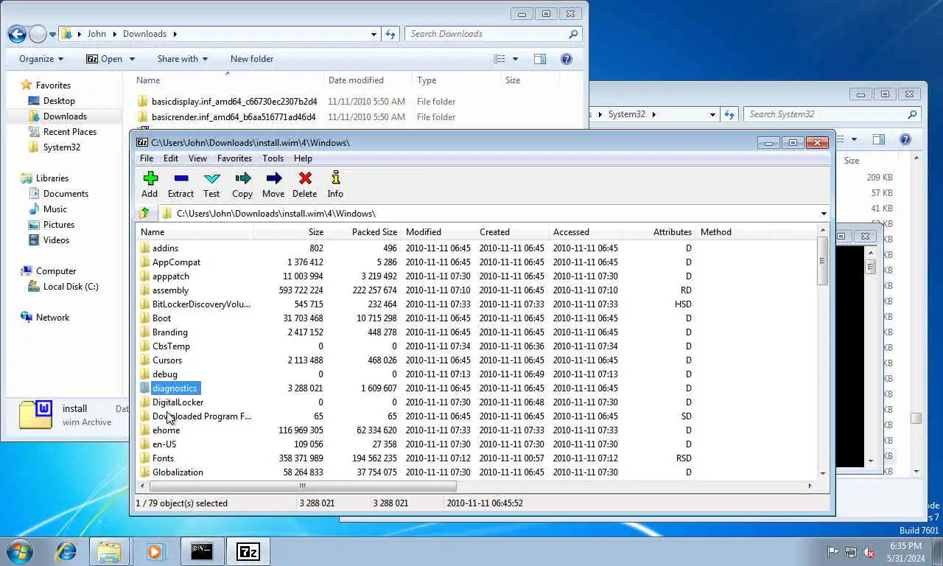
Task: Go up one folder level in 7-Zip
Action: 144,214
